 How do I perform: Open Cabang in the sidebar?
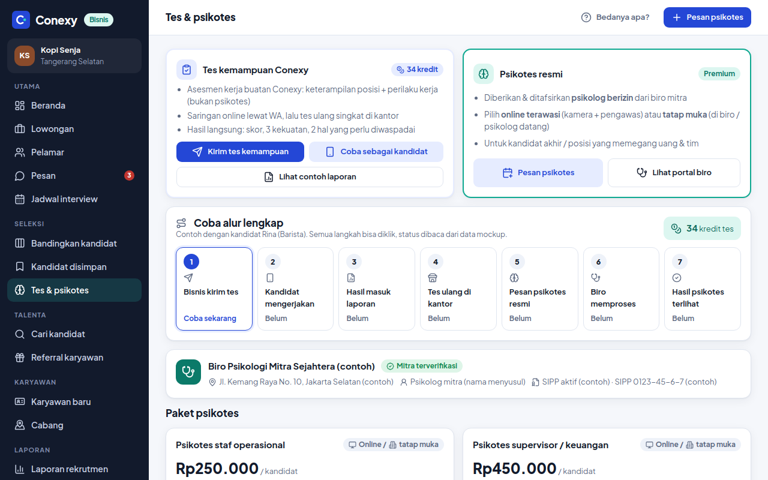click(74, 425)
